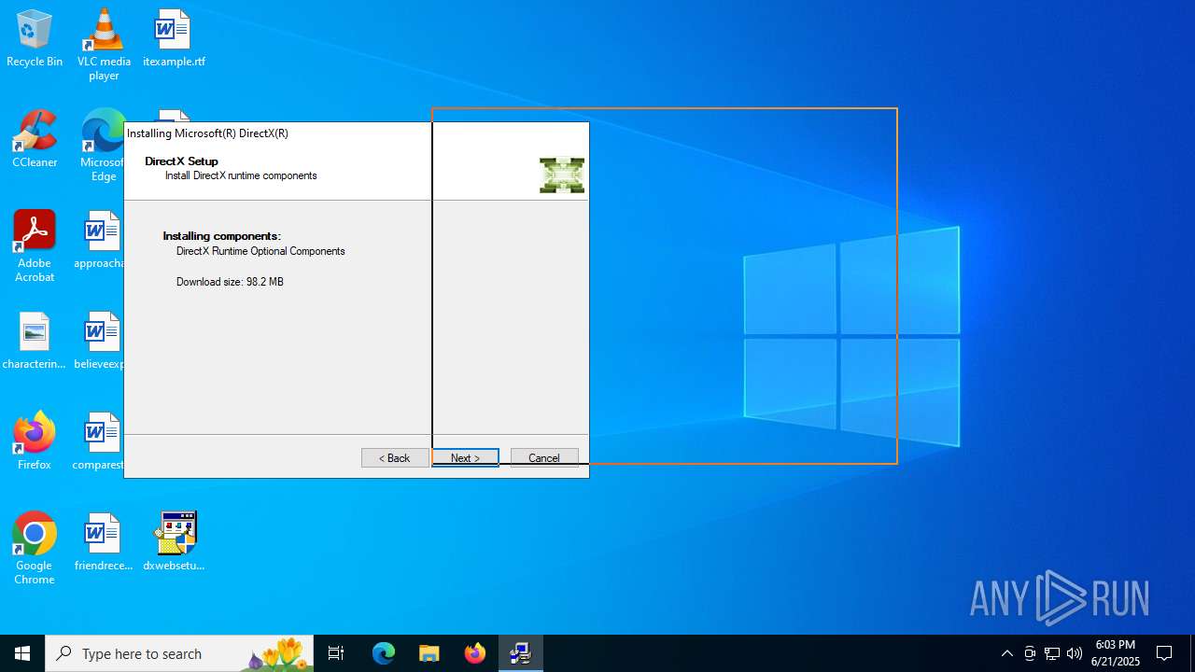Open Firefox from the taskbar
The height and width of the screenshot is (672, 1195).
474,653
